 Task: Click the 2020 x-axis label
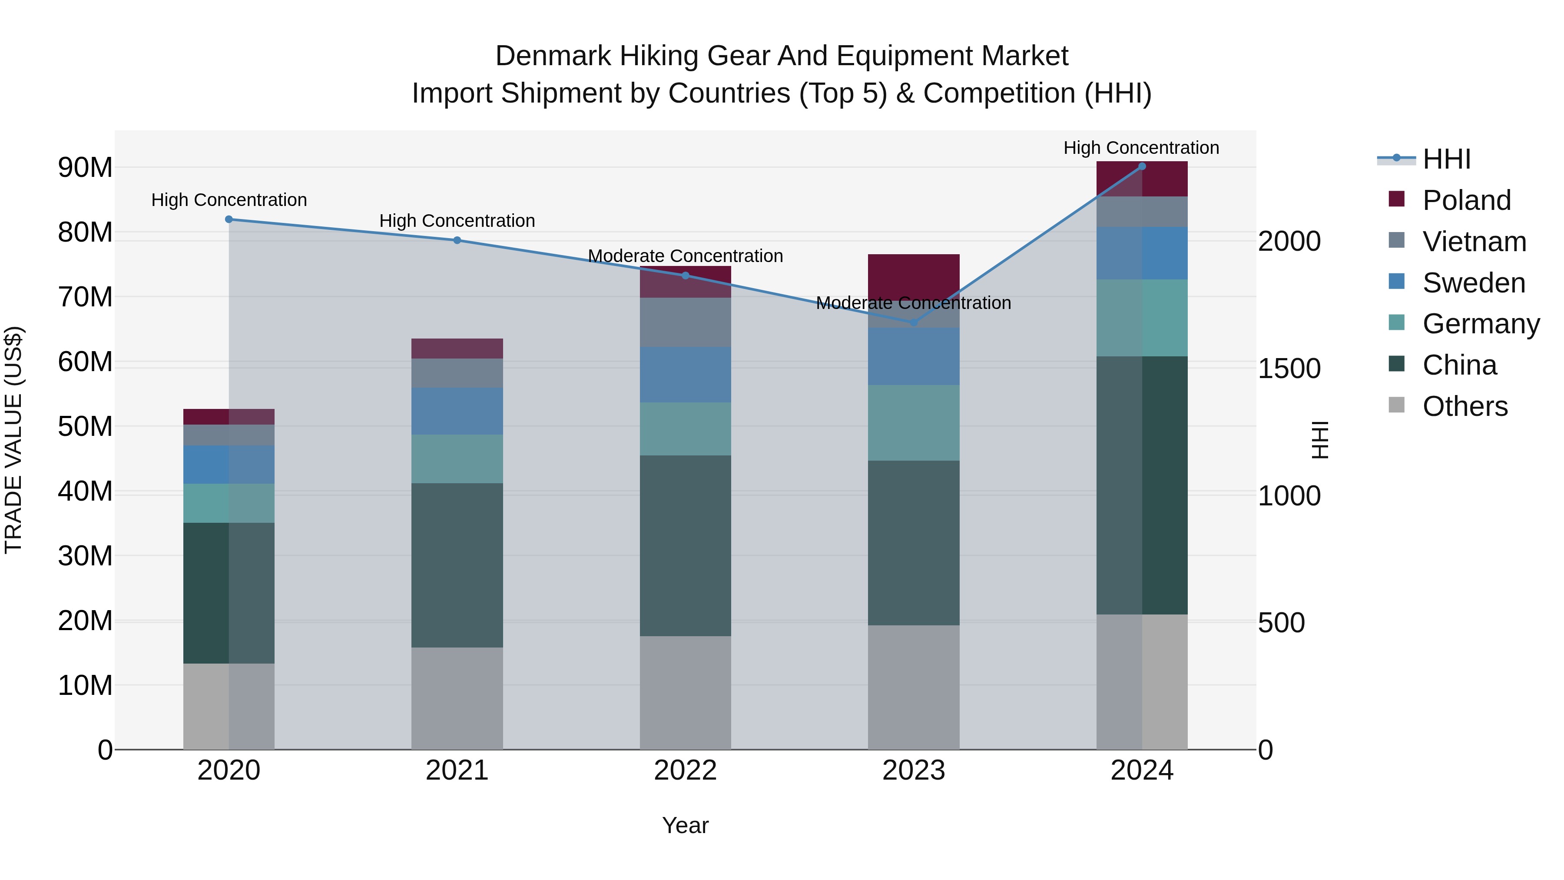click(x=229, y=770)
